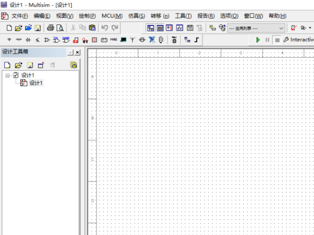Place a diode from the component toolbar
Screen dimensions: 314x235
(28, 40)
